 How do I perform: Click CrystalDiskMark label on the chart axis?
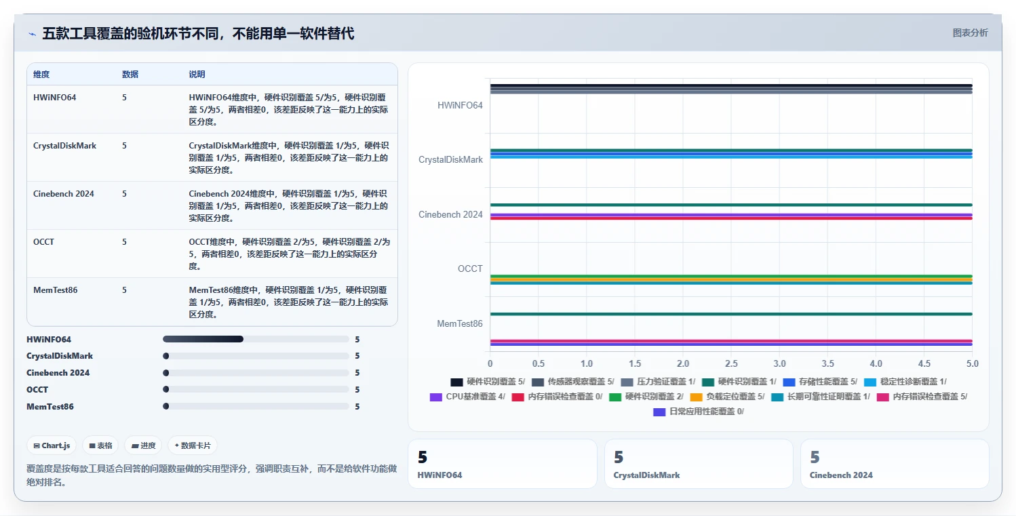coord(450,160)
